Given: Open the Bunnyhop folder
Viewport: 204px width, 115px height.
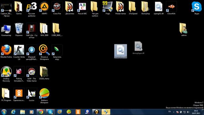Looking at the screenshot, I should tap(146, 8).
